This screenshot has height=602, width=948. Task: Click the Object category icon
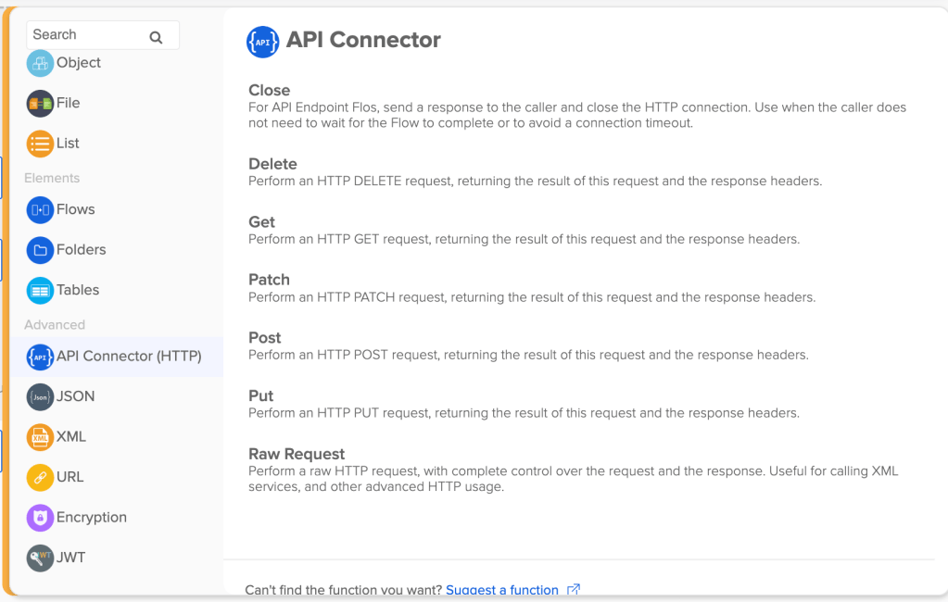point(40,63)
